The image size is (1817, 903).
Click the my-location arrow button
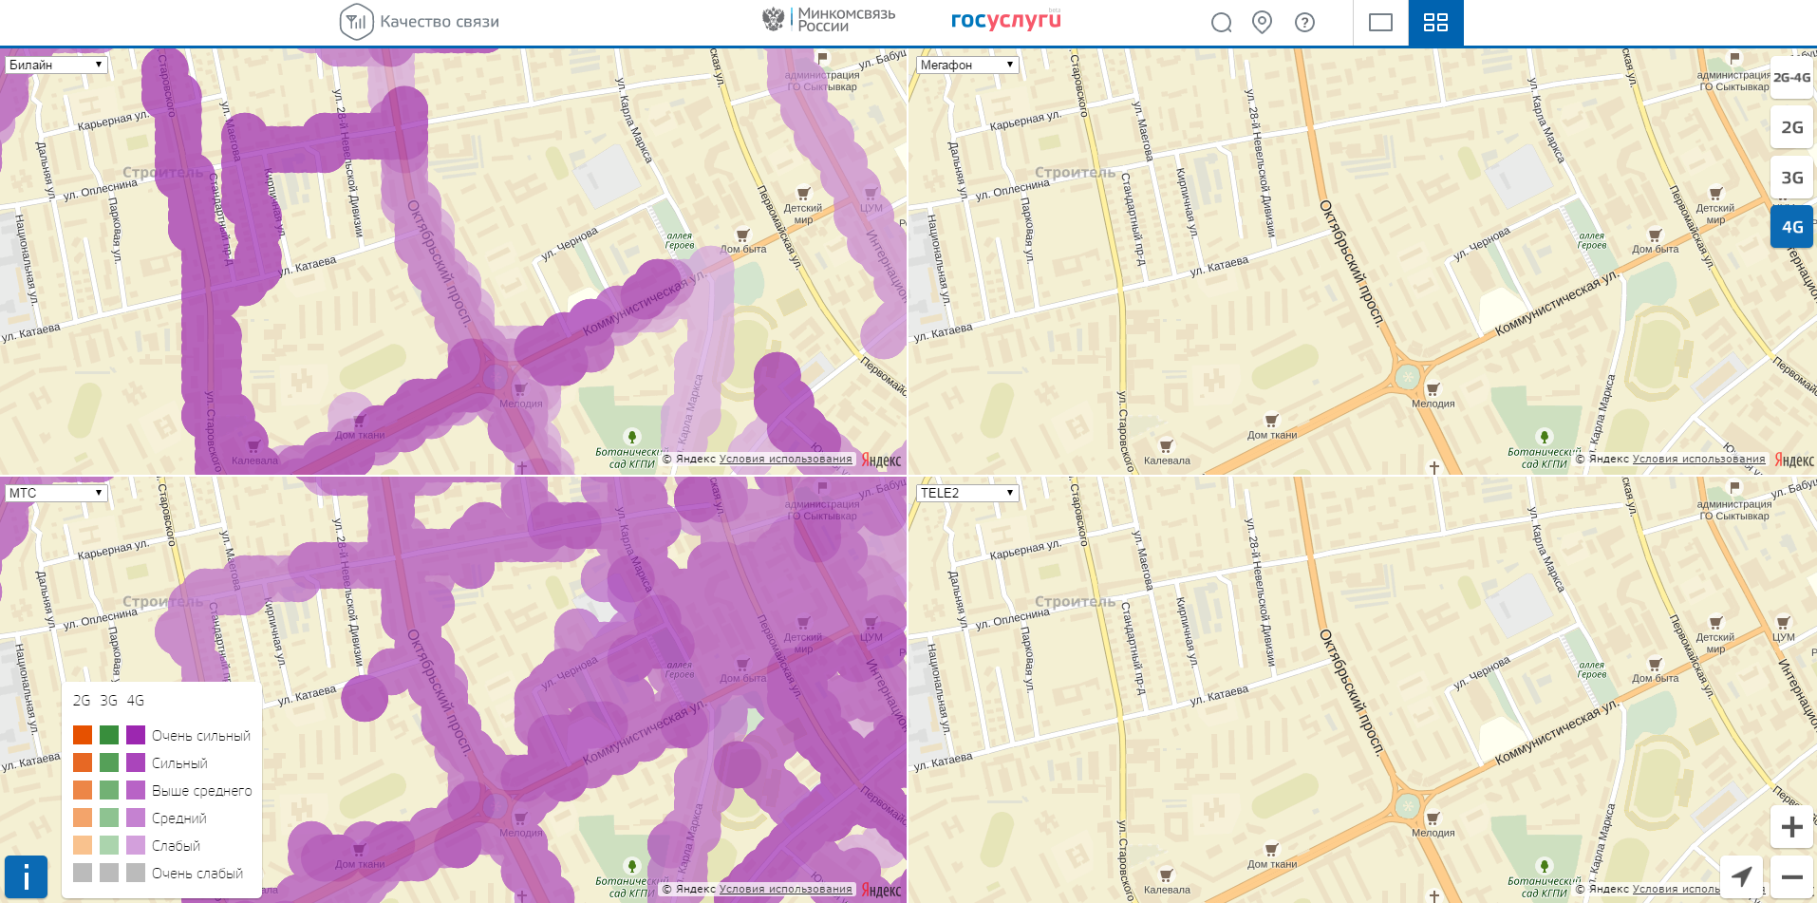click(1741, 877)
